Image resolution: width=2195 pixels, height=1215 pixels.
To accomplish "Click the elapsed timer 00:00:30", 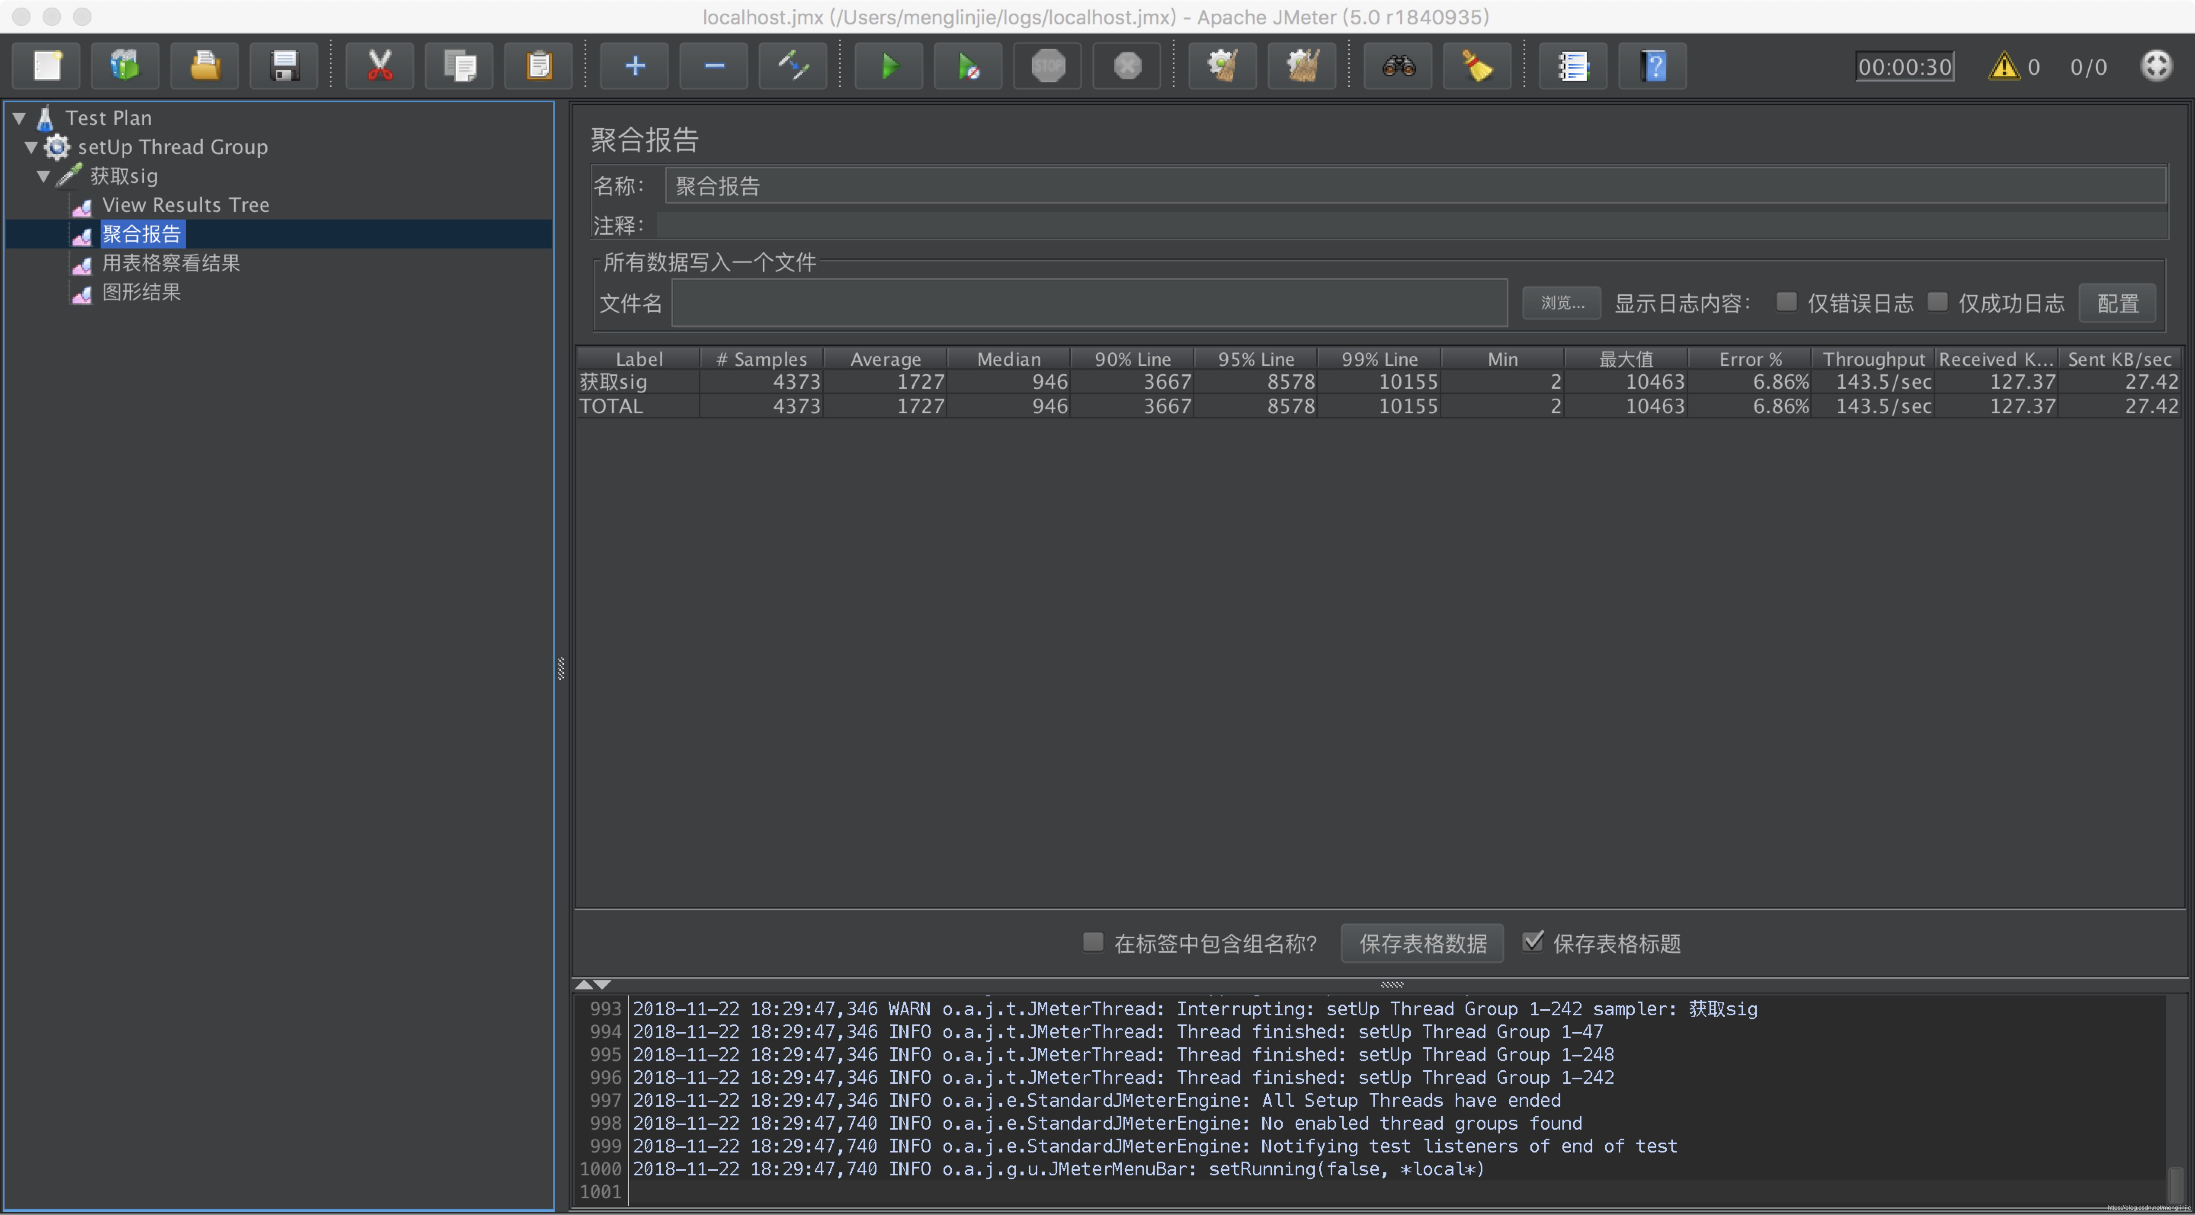I will point(1905,66).
